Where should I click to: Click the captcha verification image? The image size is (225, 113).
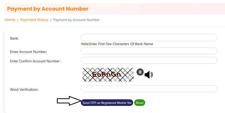(108, 74)
